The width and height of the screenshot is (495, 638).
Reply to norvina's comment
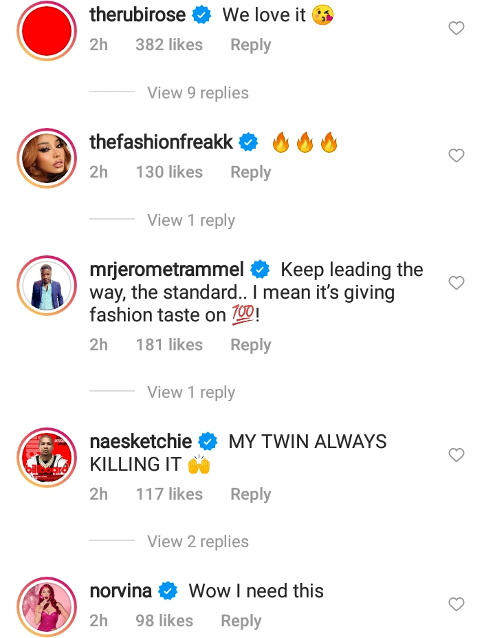241,621
